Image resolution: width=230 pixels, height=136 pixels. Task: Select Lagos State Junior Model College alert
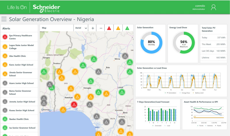21,47
